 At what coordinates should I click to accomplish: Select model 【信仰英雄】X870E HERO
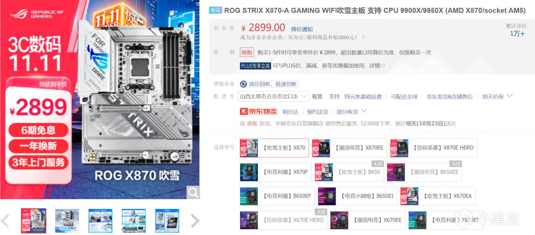(433, 148)
